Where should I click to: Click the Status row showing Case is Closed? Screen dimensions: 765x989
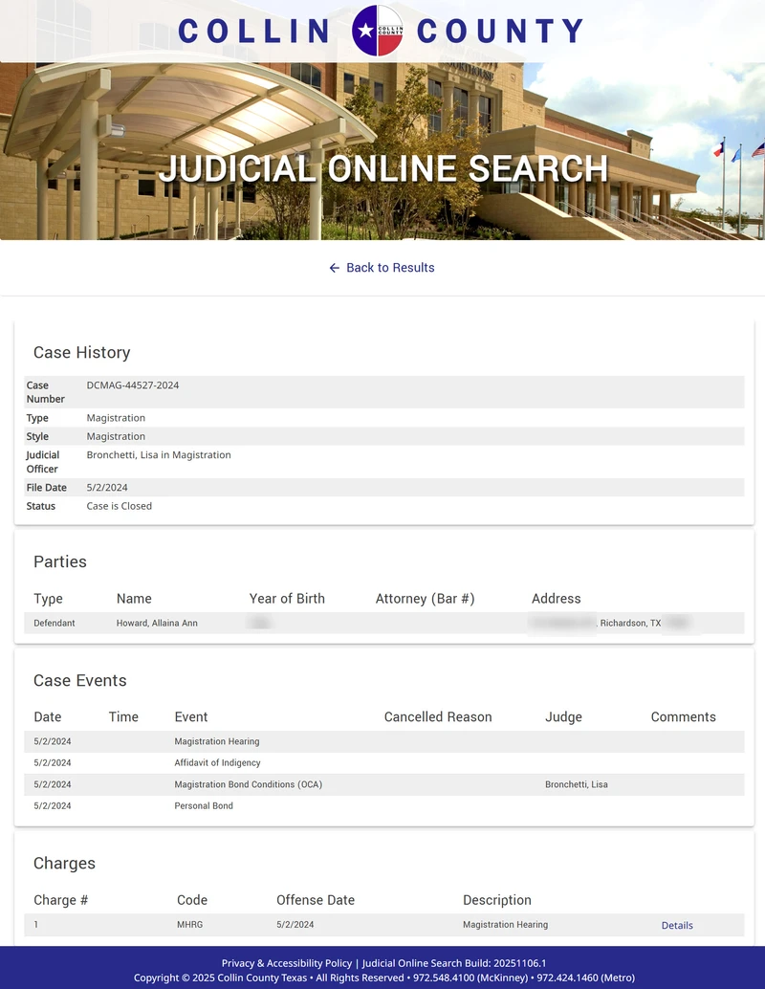pos(119,506)
